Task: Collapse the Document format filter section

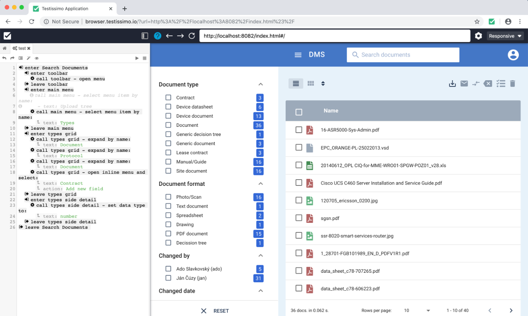Action: tap(261, 183)
